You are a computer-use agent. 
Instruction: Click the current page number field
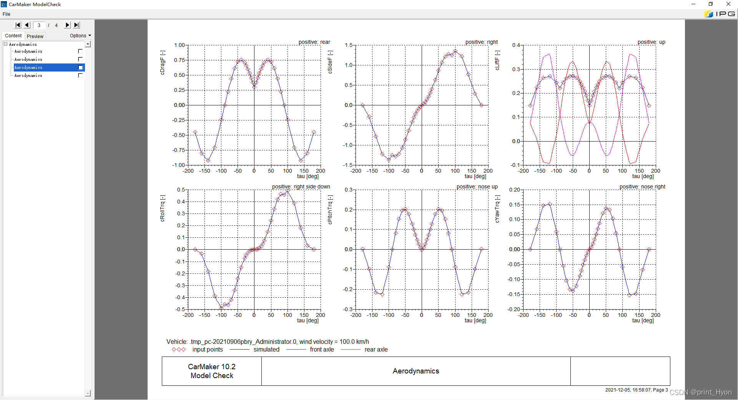(39, 25)
